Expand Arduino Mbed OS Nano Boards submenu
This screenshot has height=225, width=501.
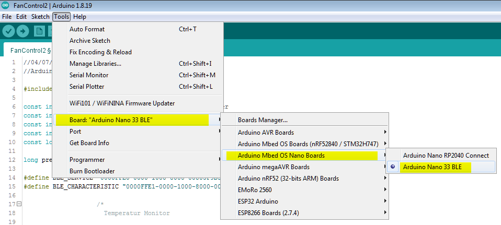[x=304, y=156]
